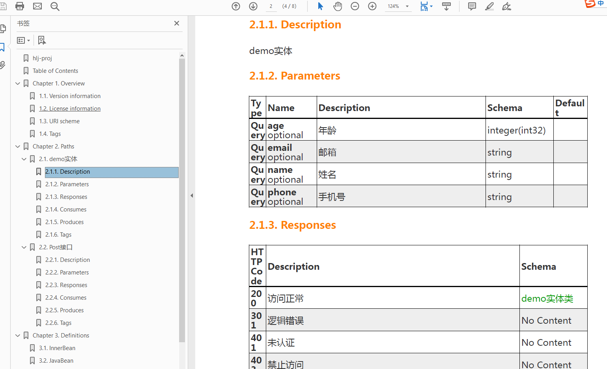Click the print icon in toolbar
This screenshot has width=607, height=369.
[20, 6]
